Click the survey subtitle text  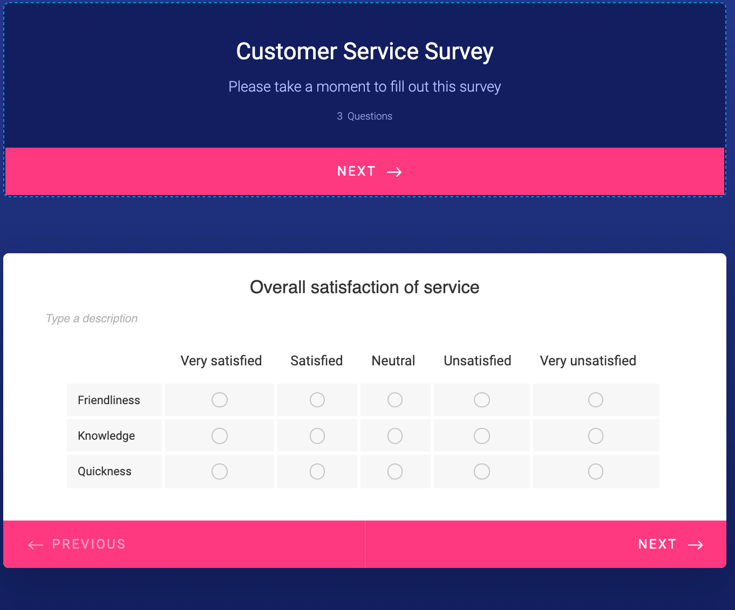tap(365, 87)
